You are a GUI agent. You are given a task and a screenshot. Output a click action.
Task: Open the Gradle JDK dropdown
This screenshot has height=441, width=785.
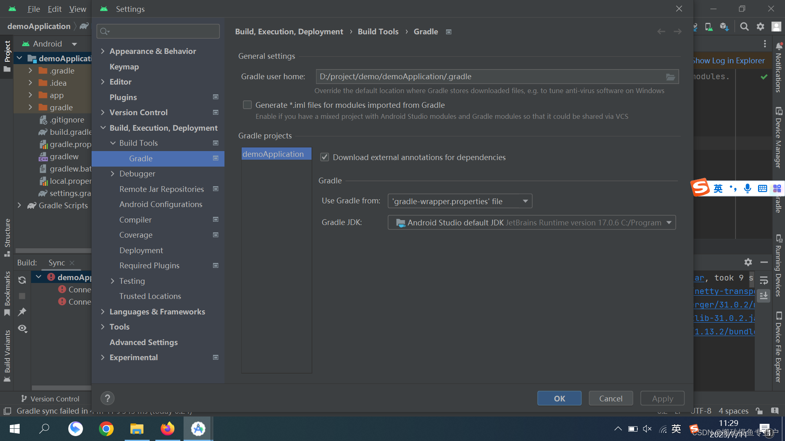669,223
